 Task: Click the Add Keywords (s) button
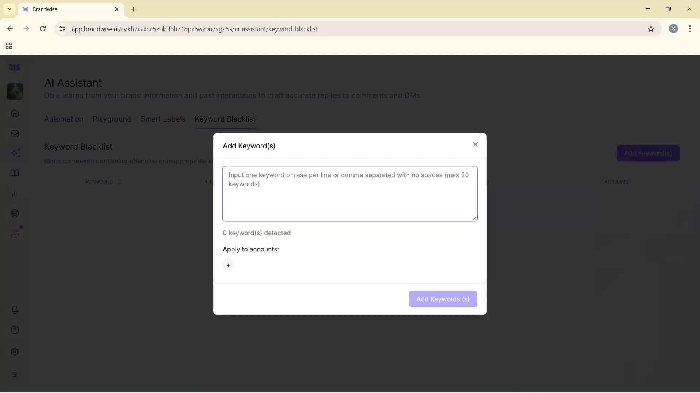tap(442, 299)
